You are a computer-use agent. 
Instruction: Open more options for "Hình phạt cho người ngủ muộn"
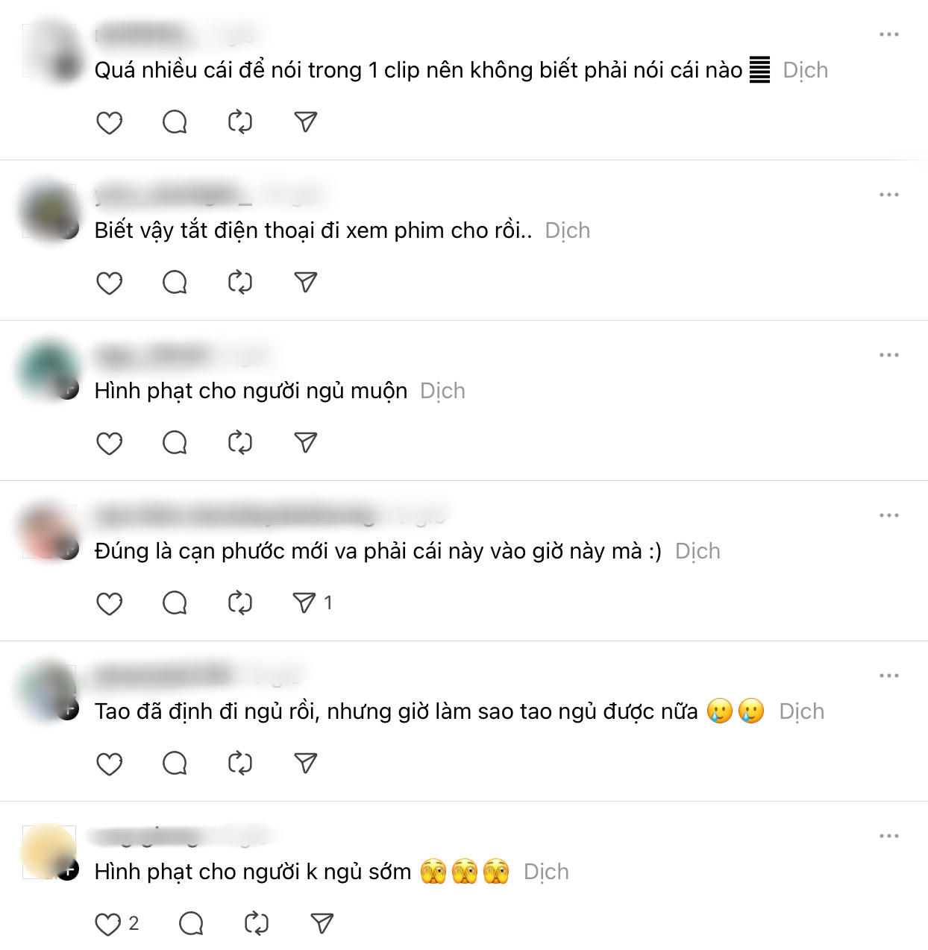[889, 355]
